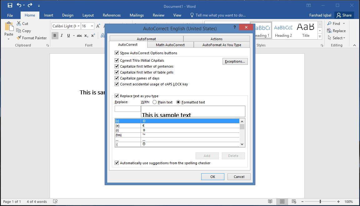Click the Subscript icon
Screen dimensions: 360x206
point(86,36)
